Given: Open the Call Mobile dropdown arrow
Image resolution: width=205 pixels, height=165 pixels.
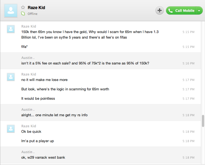Looking at the screenshot, I should tap(199, 11).
